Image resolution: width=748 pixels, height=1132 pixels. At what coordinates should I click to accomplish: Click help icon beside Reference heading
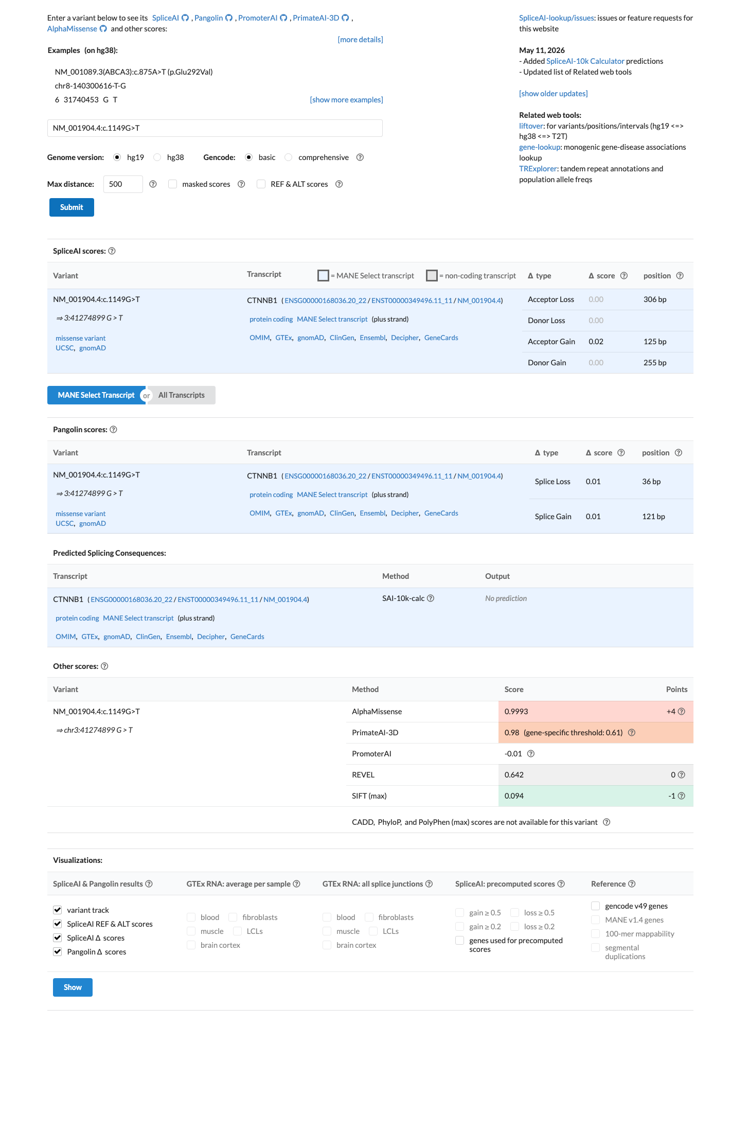(x=632, y=884)
